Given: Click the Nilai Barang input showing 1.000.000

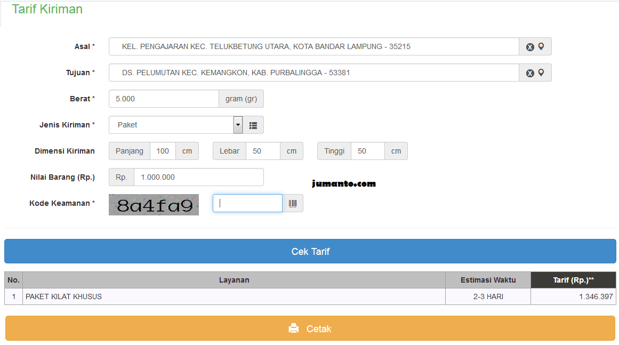Looking at the screenshot, I should [199, 177].
